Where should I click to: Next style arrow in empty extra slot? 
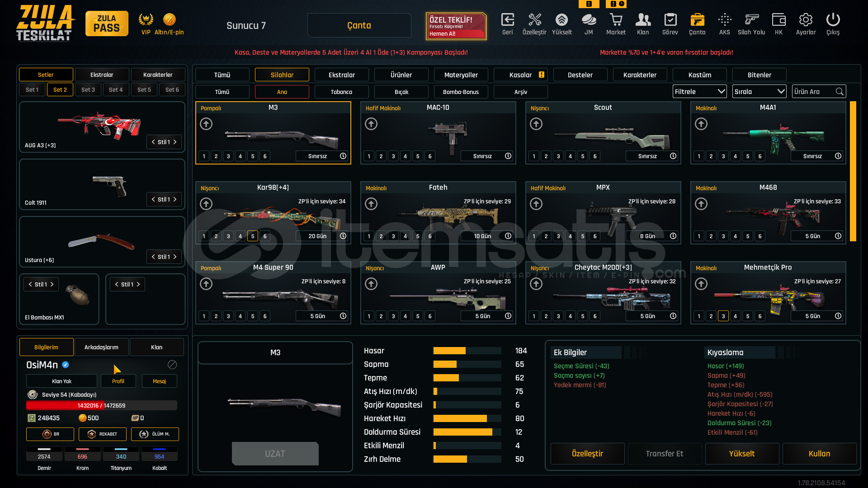point(138,284)
